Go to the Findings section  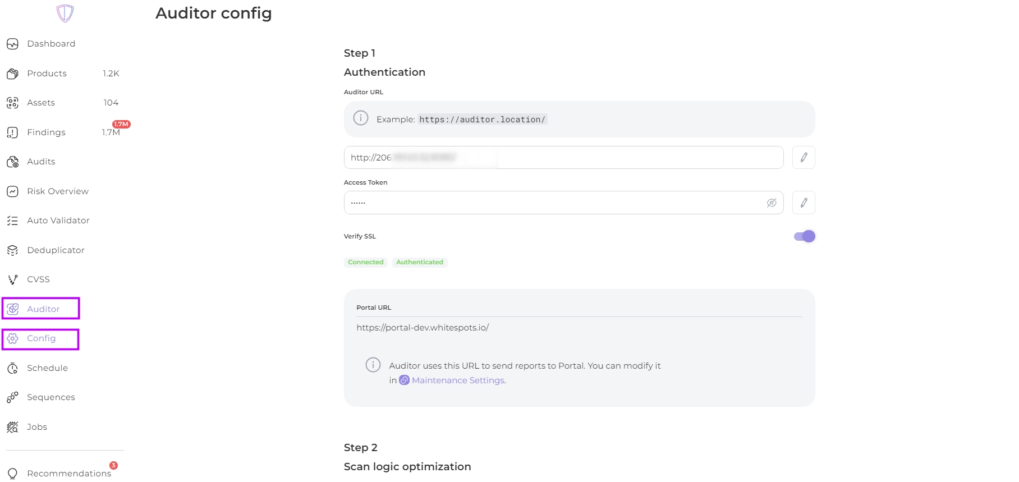46,132
